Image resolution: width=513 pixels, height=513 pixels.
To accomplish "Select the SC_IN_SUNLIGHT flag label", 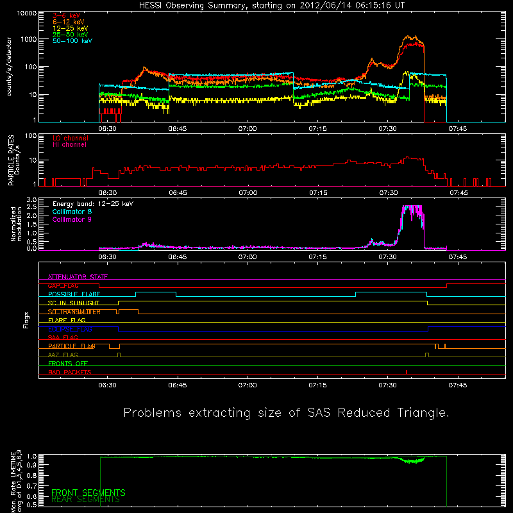I will [74, 303].
